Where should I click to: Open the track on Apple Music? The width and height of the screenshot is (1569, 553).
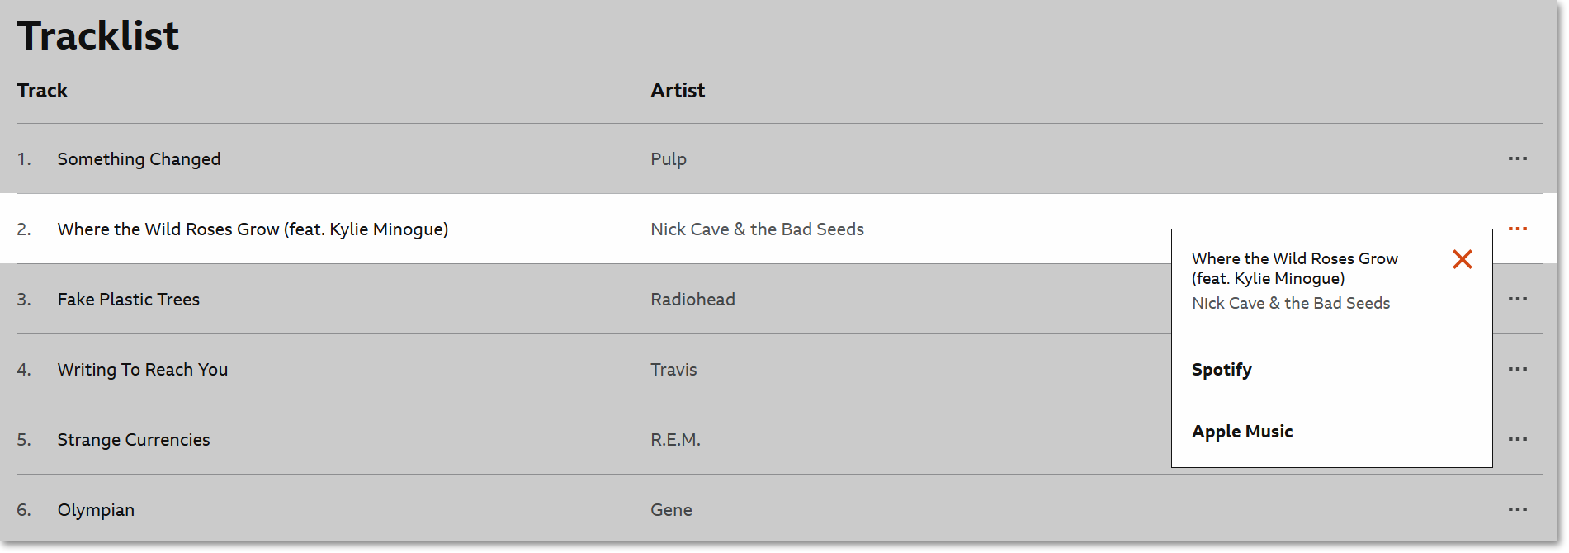coord(1242,431)
